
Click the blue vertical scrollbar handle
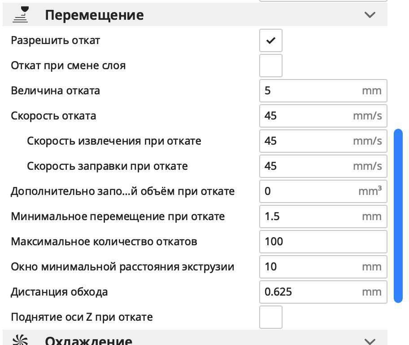coord(398,216)
